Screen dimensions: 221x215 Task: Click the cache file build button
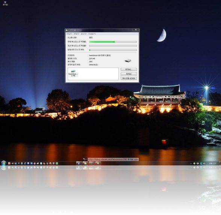point(129,78)
